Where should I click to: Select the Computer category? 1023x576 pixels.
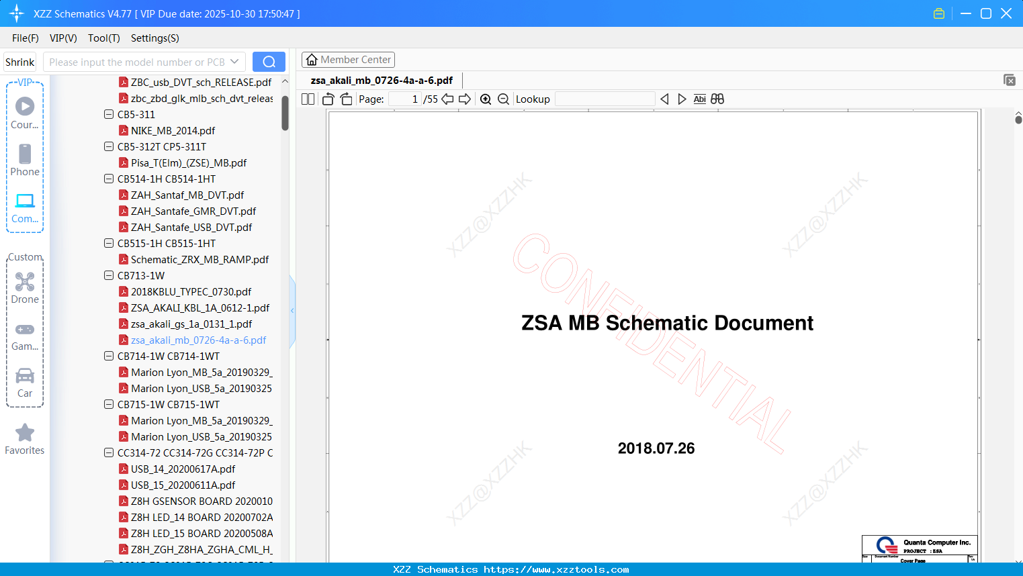25,207
